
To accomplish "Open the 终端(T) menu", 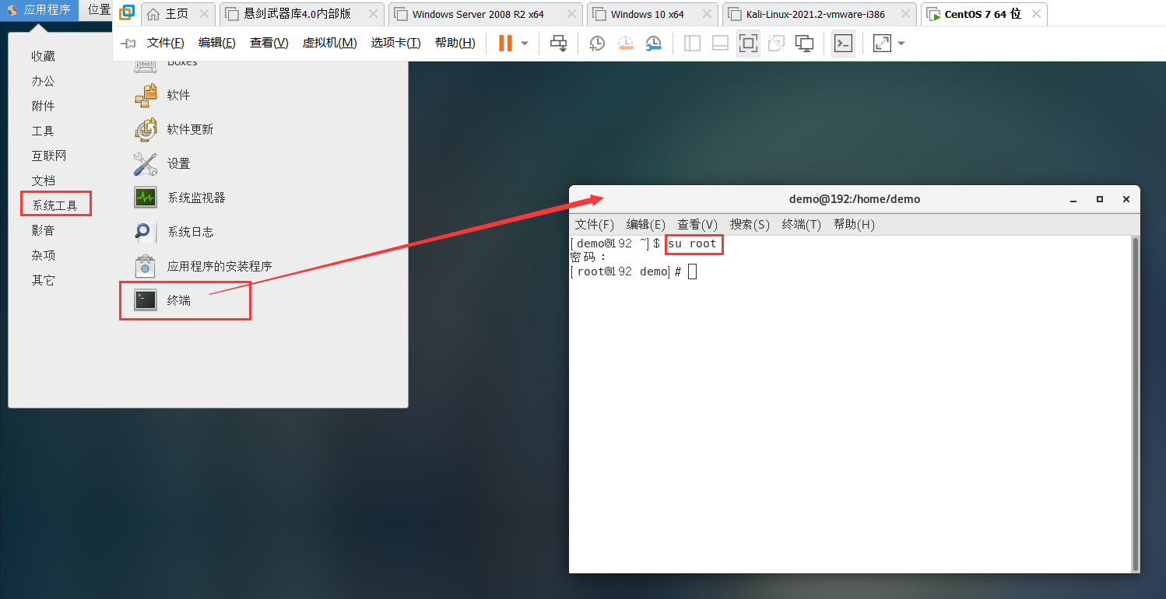I will (x=802, y=224).
